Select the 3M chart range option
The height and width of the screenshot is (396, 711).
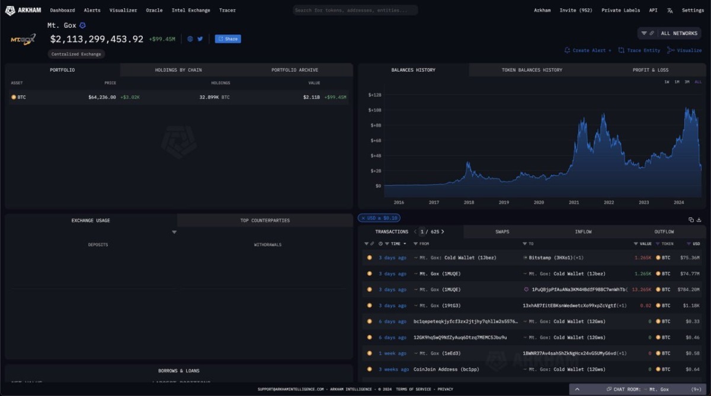687,82
